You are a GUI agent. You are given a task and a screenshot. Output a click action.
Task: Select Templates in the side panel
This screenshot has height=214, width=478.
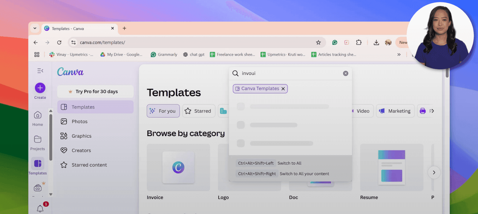(x=95, y=107)
